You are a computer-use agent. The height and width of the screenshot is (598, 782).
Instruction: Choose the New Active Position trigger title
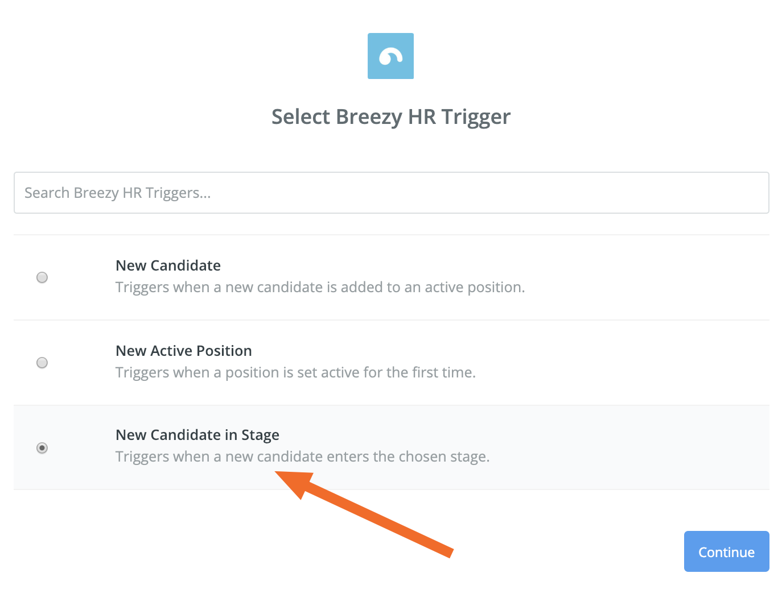click(183, 351)
